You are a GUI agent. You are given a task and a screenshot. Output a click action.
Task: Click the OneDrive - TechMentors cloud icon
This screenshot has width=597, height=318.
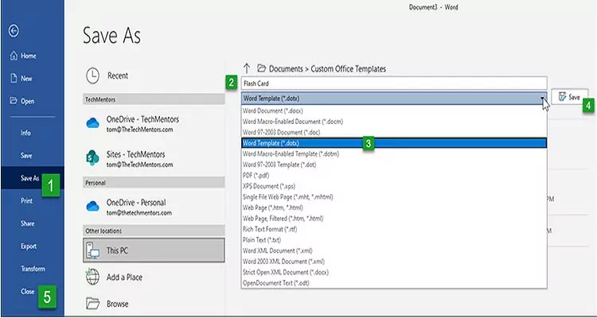tap(92, 123)
